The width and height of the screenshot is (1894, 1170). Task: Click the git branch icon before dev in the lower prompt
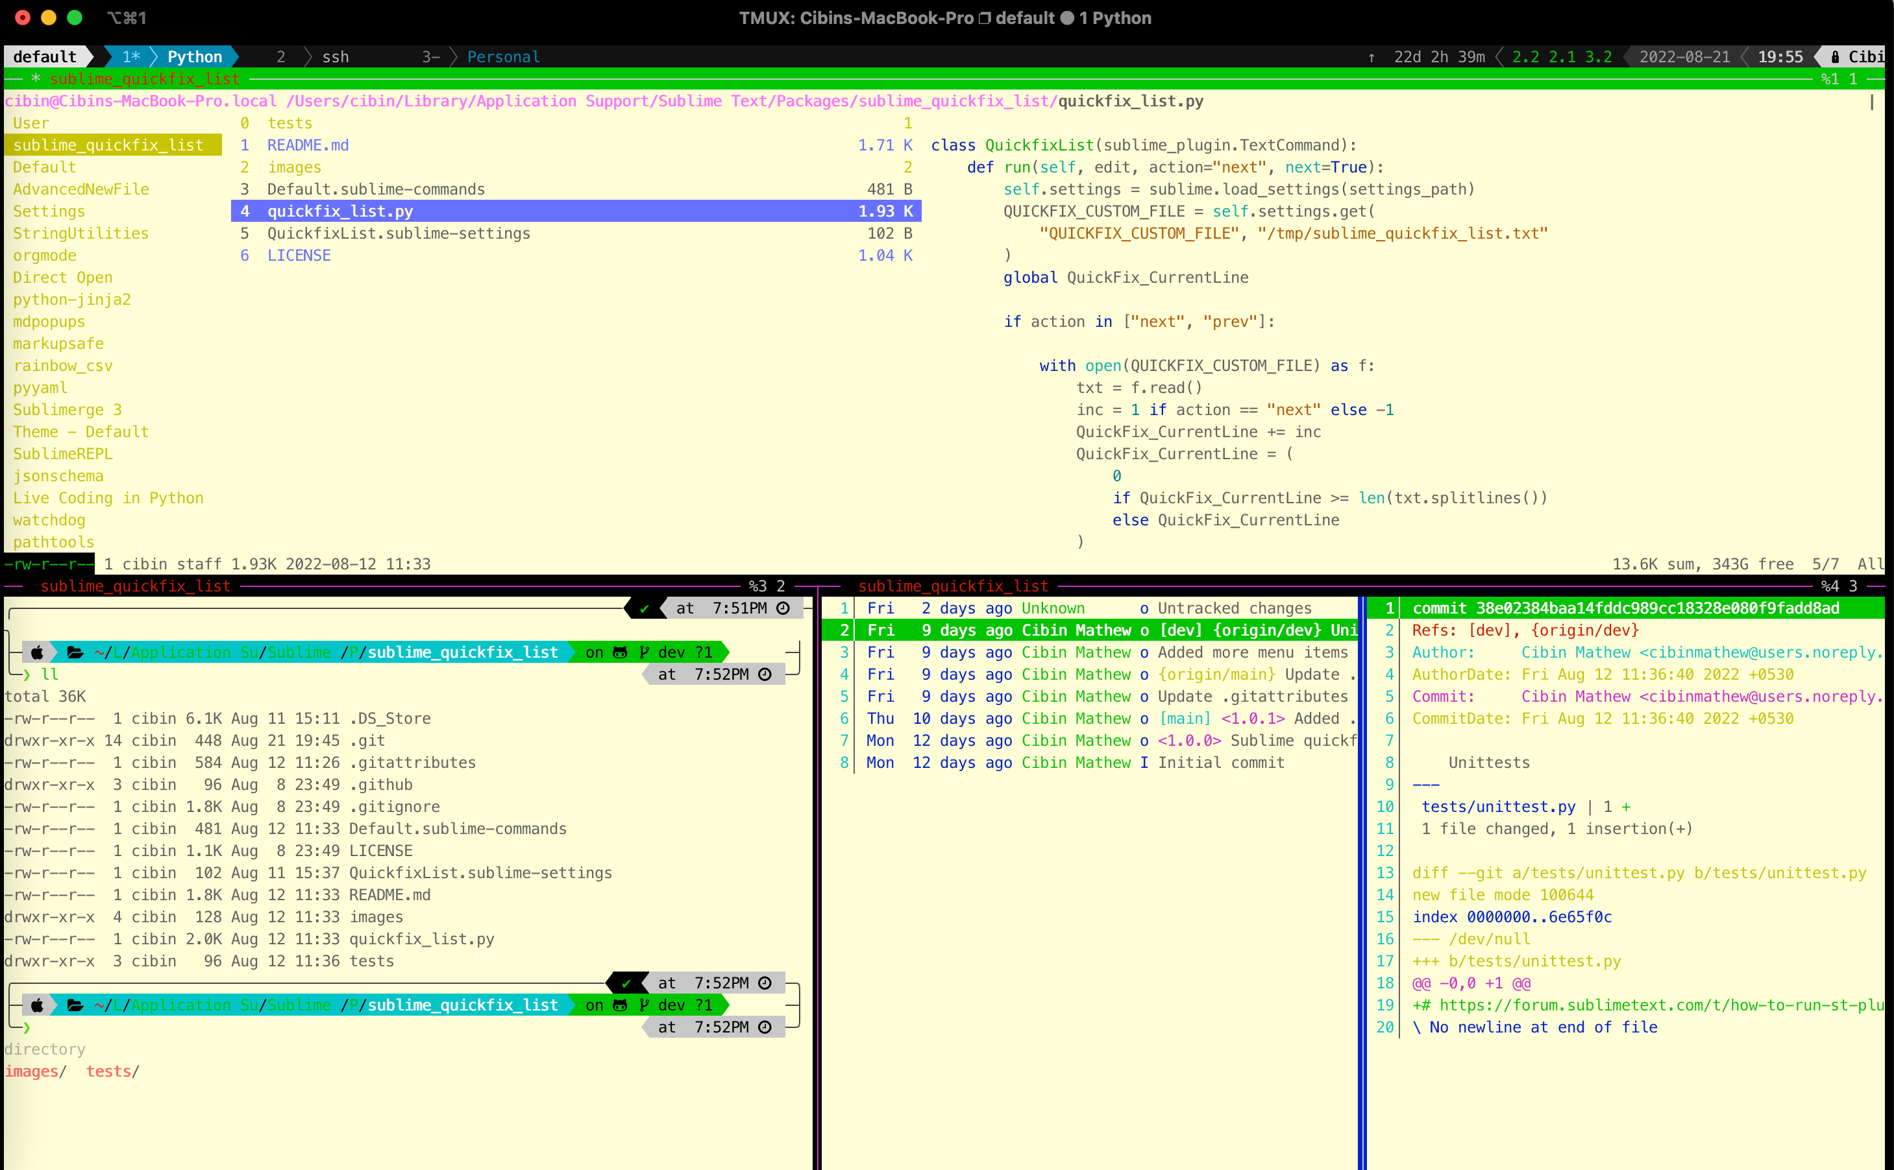tap(645, 1005)
